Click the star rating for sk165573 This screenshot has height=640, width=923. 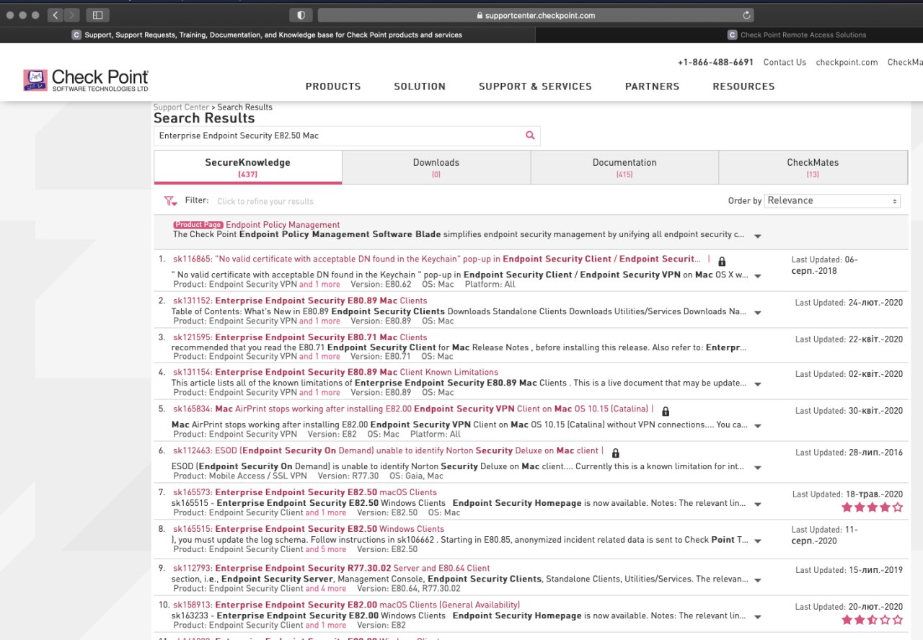point(872,507)
